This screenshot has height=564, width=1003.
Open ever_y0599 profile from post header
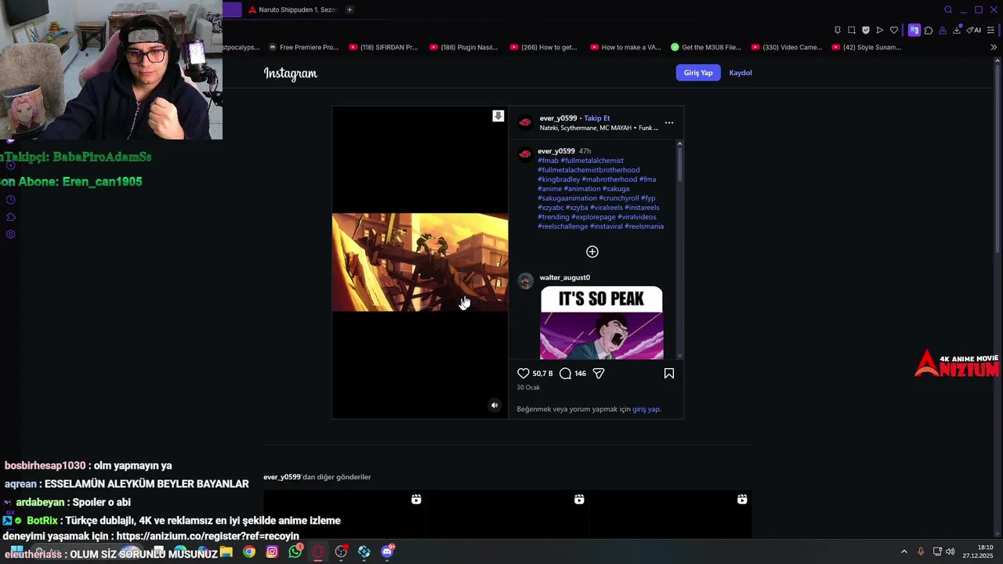coord(558,118)
